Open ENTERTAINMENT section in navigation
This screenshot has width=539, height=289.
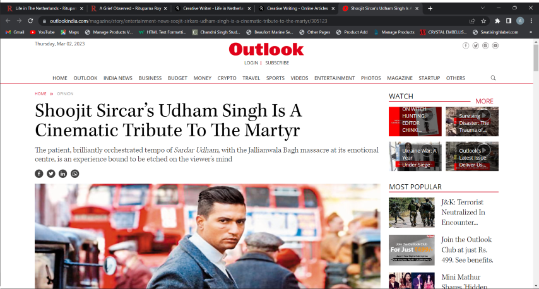coord(335,78)
